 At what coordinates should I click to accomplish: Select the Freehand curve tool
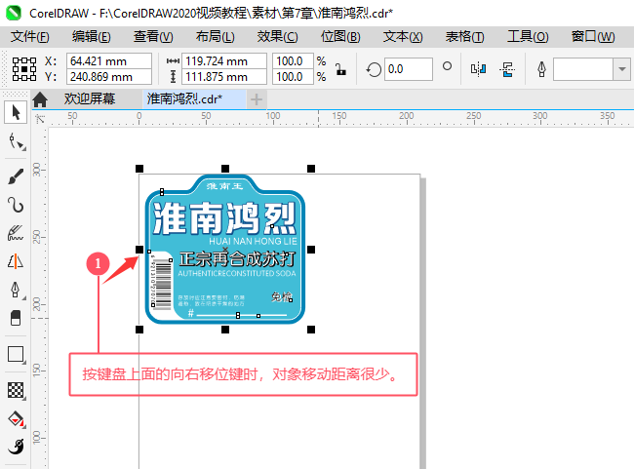coord(16,205)
